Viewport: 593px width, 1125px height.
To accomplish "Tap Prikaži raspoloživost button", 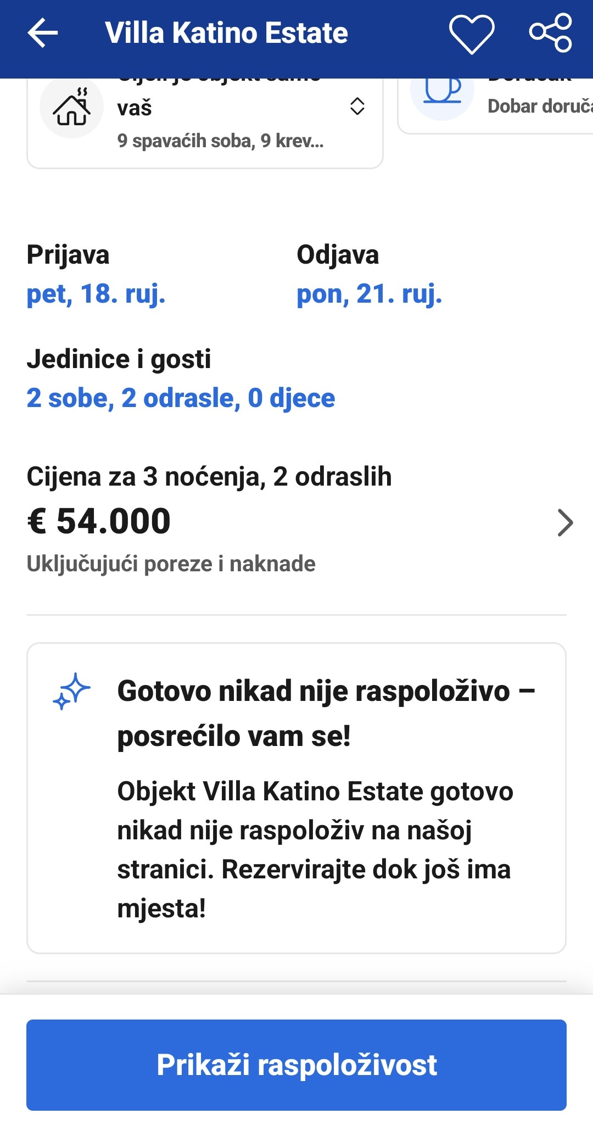I will pos(296,1065).
